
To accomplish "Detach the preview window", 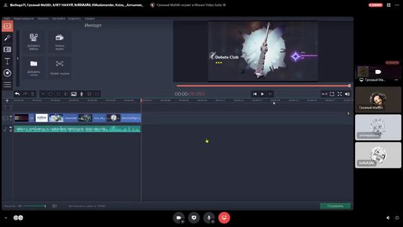I will pos(332,94).
